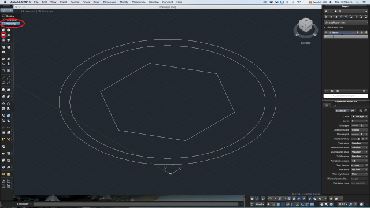The width and height of the screenshot is (370, 208).
Task: Open the Text style dropdown
Action: 360,143
